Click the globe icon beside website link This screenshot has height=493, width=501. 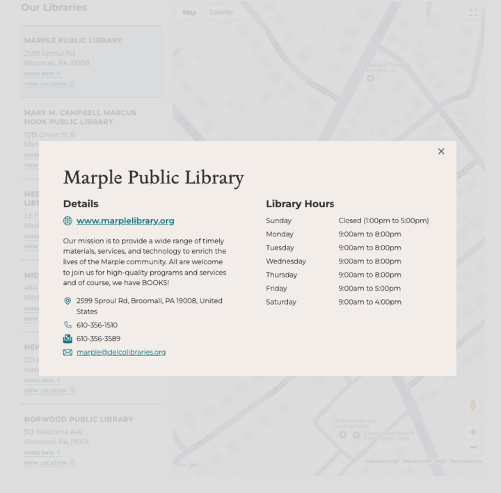pyautogui.click(x=67, y=220)
